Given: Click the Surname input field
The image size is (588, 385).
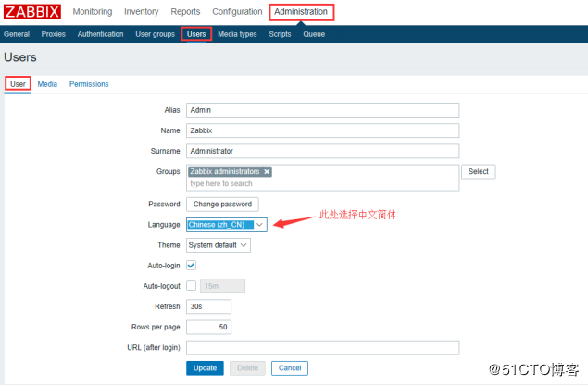Looking at the screenshot, I should tap(322, 151).
